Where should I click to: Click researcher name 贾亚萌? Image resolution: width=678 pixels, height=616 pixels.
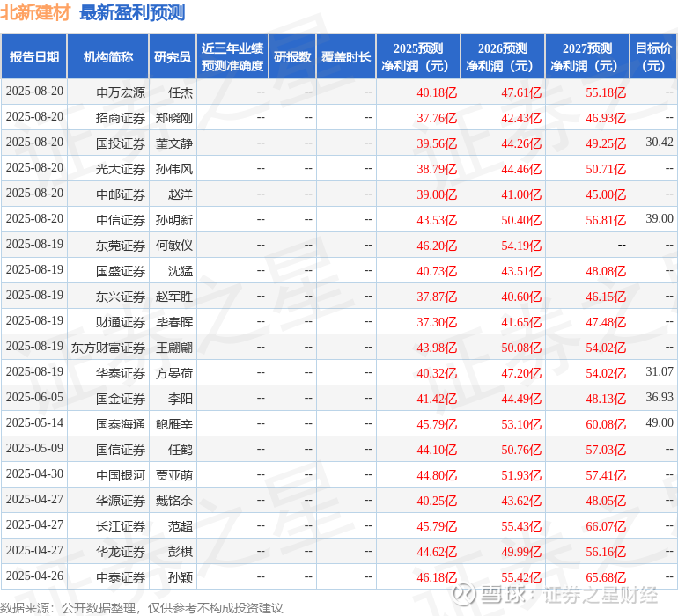(x=174, y=475)
